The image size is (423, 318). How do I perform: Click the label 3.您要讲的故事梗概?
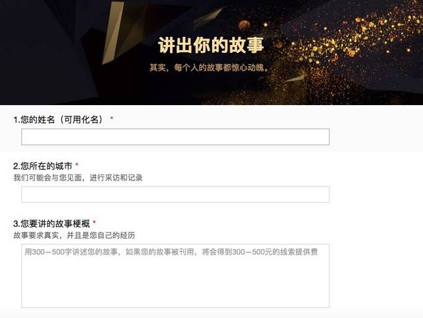(x=52, y=223)
